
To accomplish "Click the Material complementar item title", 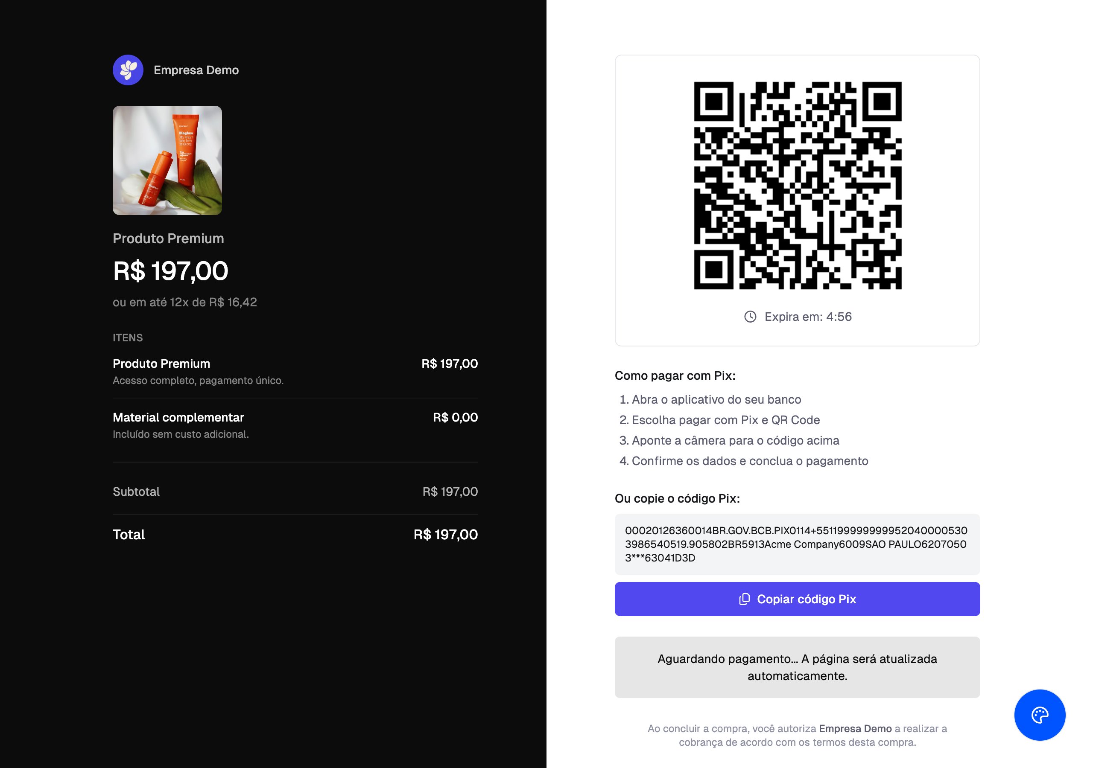I will (178, 417).
